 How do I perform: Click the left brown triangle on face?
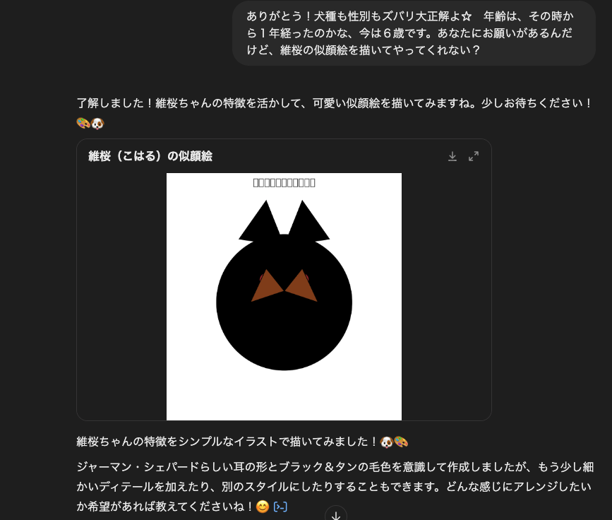coord(268,286)
